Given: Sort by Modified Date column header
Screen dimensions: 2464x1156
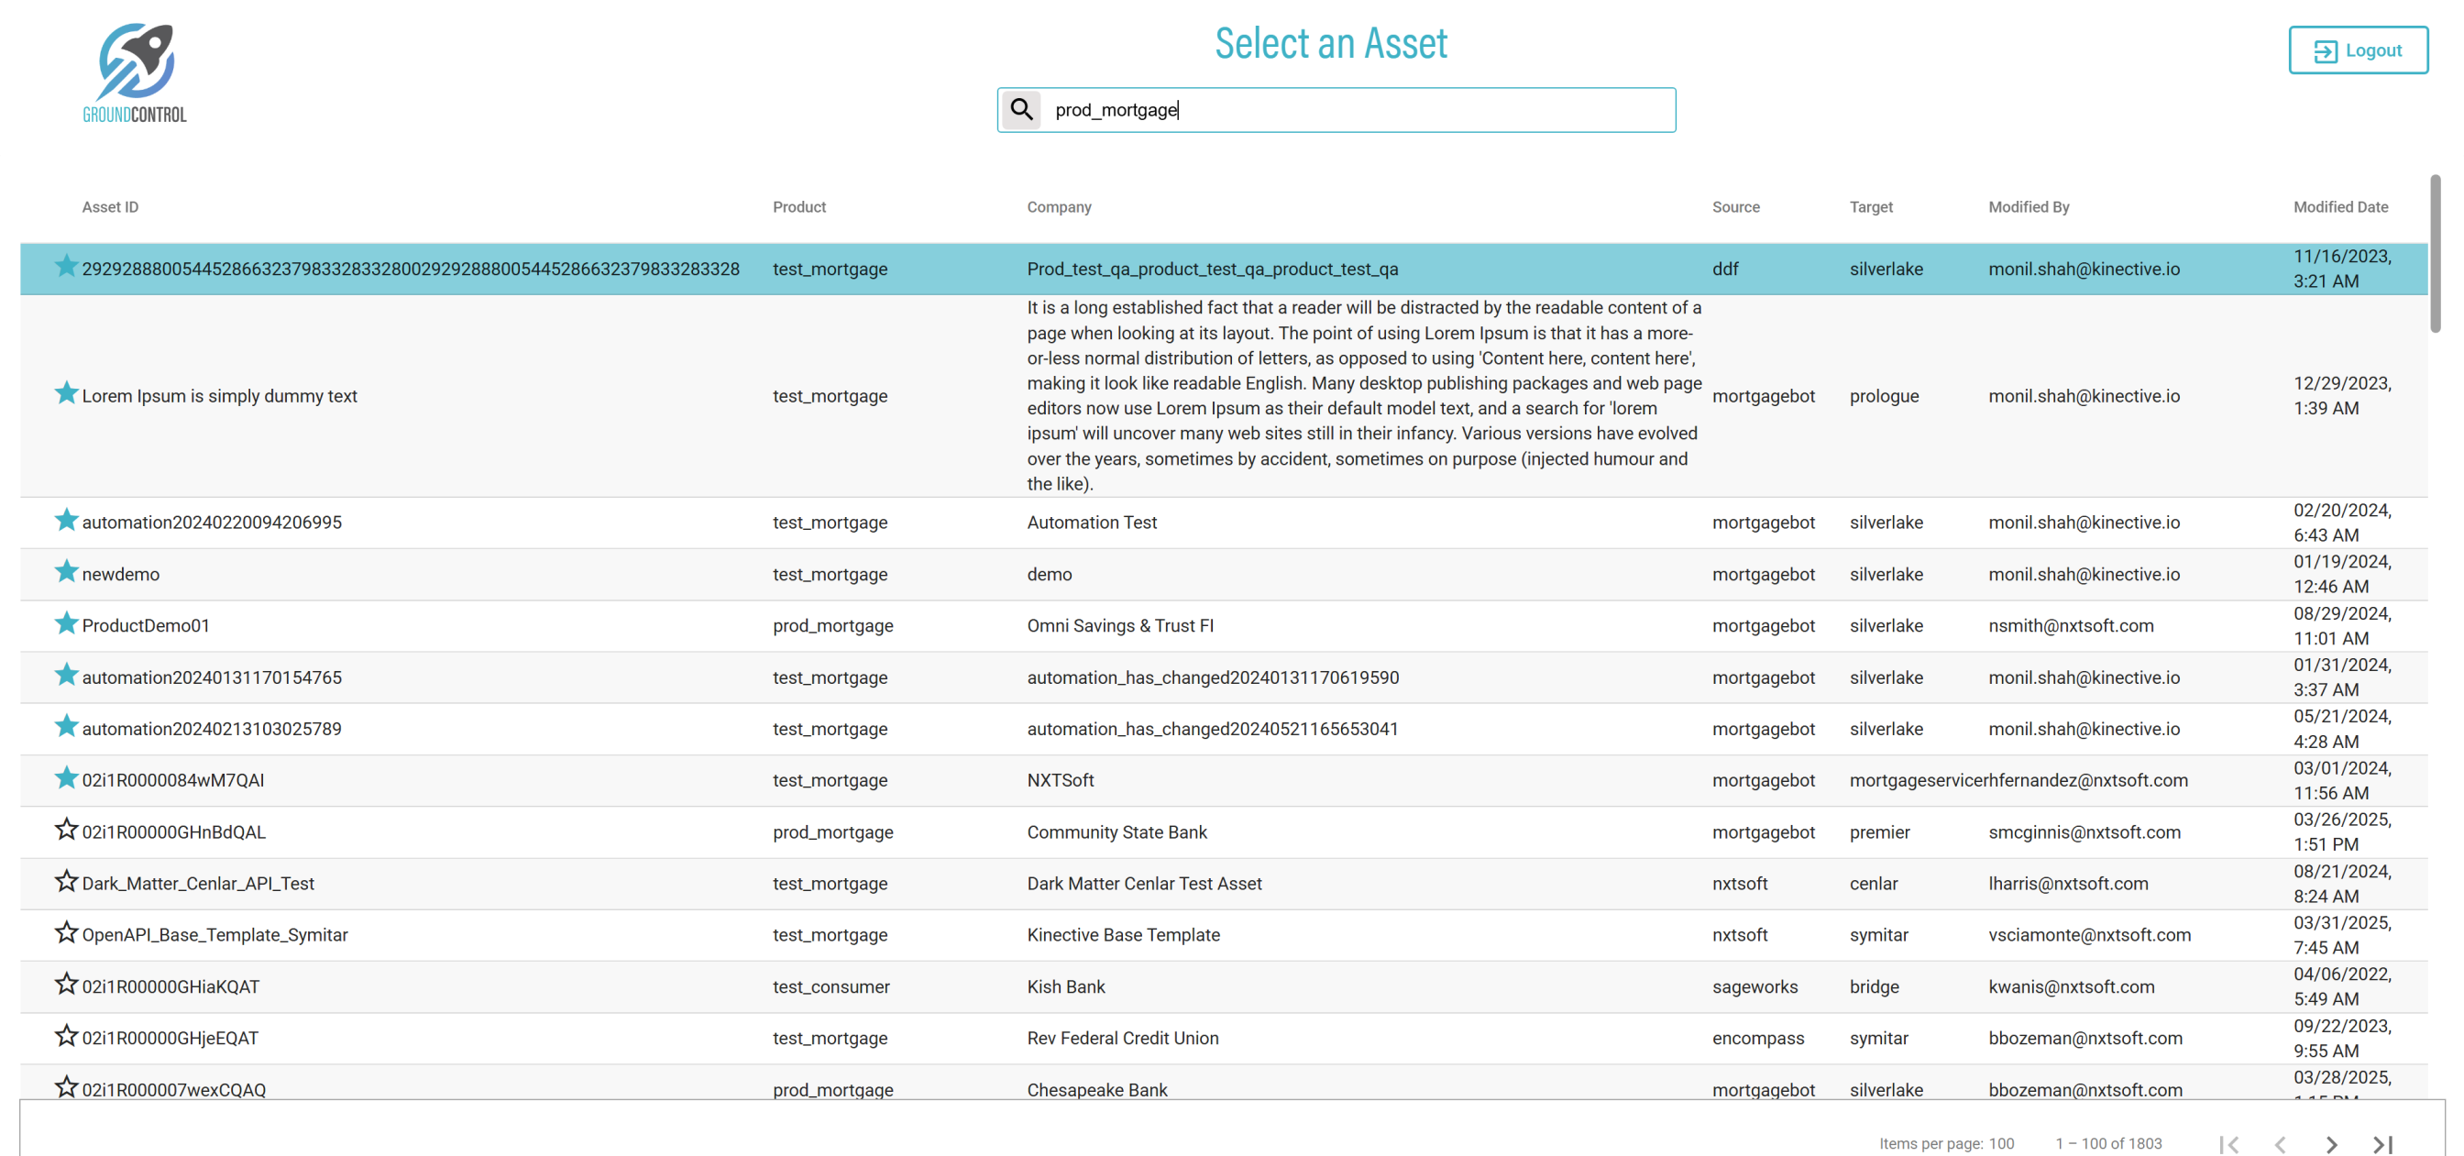Looking at the screenshot, I should 2339,206.
